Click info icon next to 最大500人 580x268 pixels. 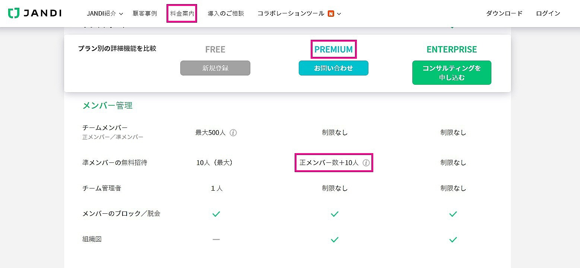pos(233,133)
